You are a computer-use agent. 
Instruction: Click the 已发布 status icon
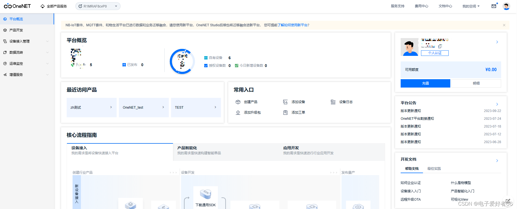tap(124, 65)
